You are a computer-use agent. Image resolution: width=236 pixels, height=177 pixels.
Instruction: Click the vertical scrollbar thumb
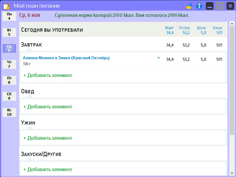point(232,81)
